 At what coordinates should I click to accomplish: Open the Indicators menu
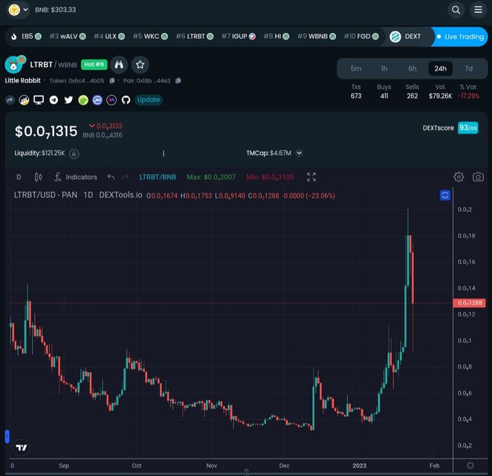pos(76,177)
